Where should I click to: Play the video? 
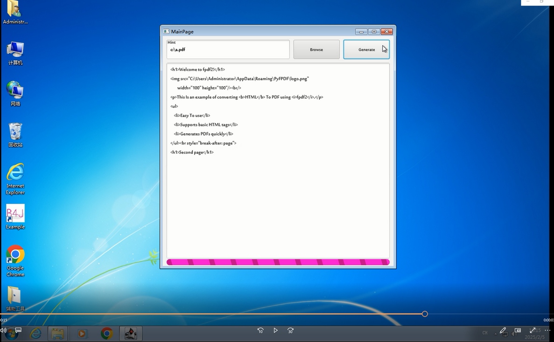[275, 330]
